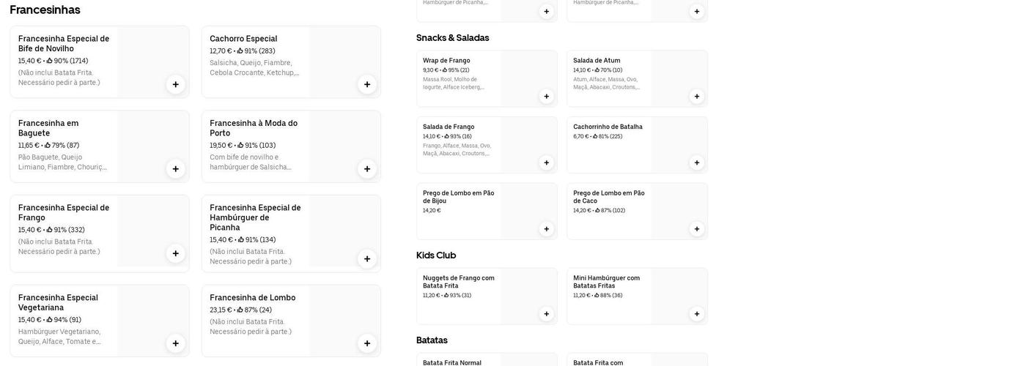Add Cachorro Especial to cart
Screen dimensions: 1026x366
(x=367, y=84)
